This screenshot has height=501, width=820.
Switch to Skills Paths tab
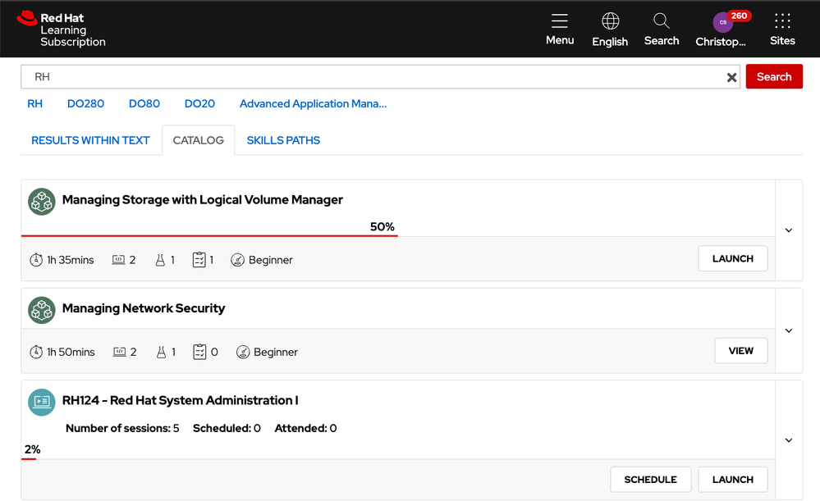(x=283, y=140)
